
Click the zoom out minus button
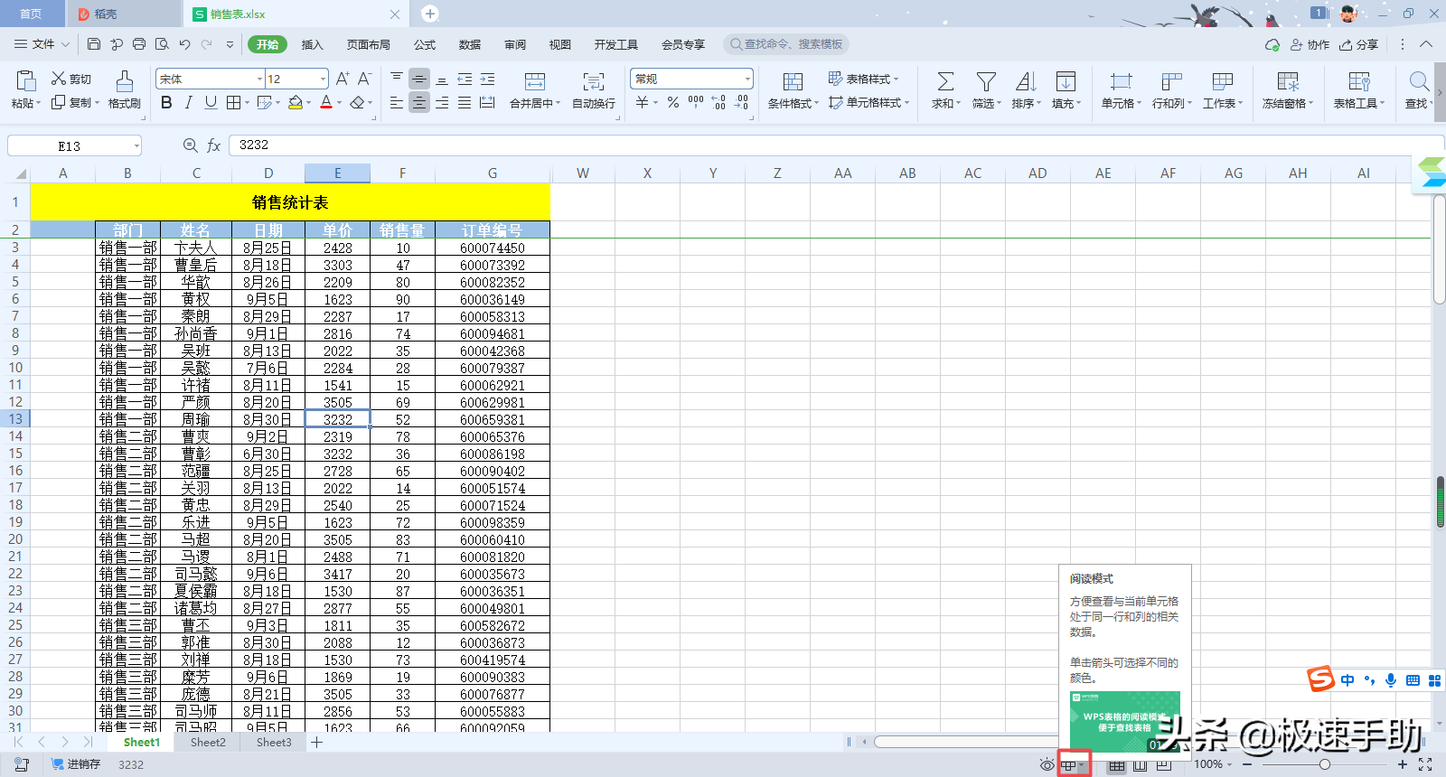pos(1247,764)
